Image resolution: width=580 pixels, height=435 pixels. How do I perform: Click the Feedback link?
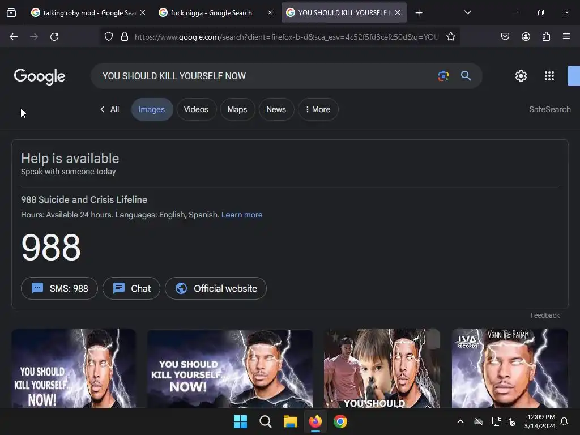point(545,315)
